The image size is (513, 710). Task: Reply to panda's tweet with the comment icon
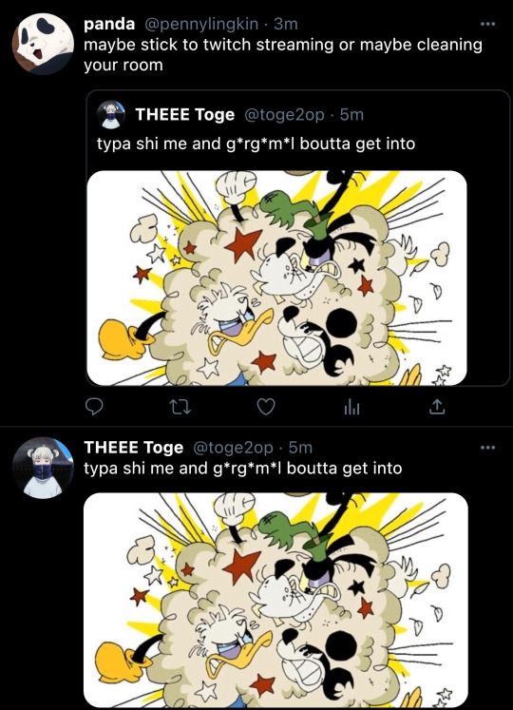point(94,407)
